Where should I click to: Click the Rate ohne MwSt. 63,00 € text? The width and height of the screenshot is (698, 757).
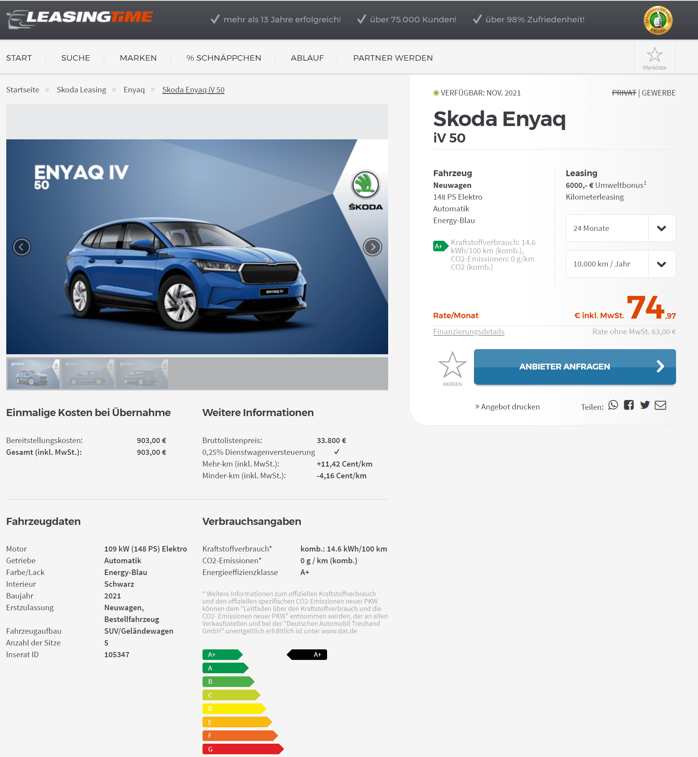pos(634,332)
